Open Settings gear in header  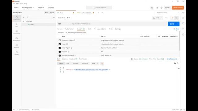(161, 8)
